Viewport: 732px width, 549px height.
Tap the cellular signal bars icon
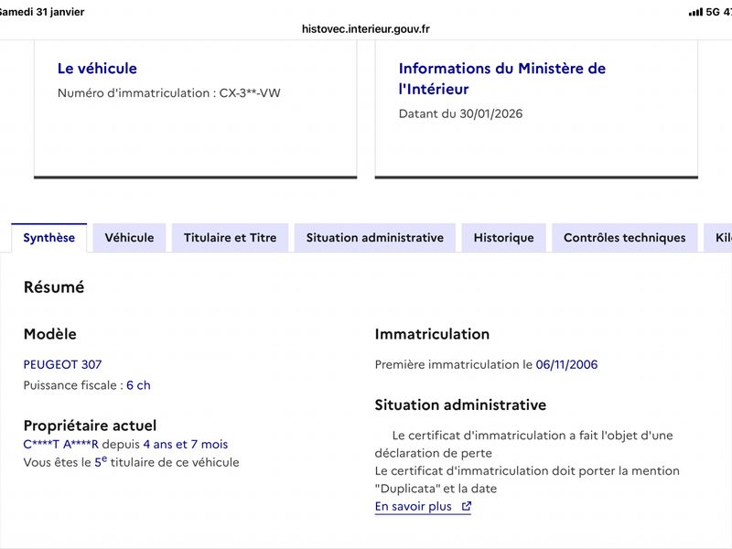pyautogui.click(x=694, y=12)
